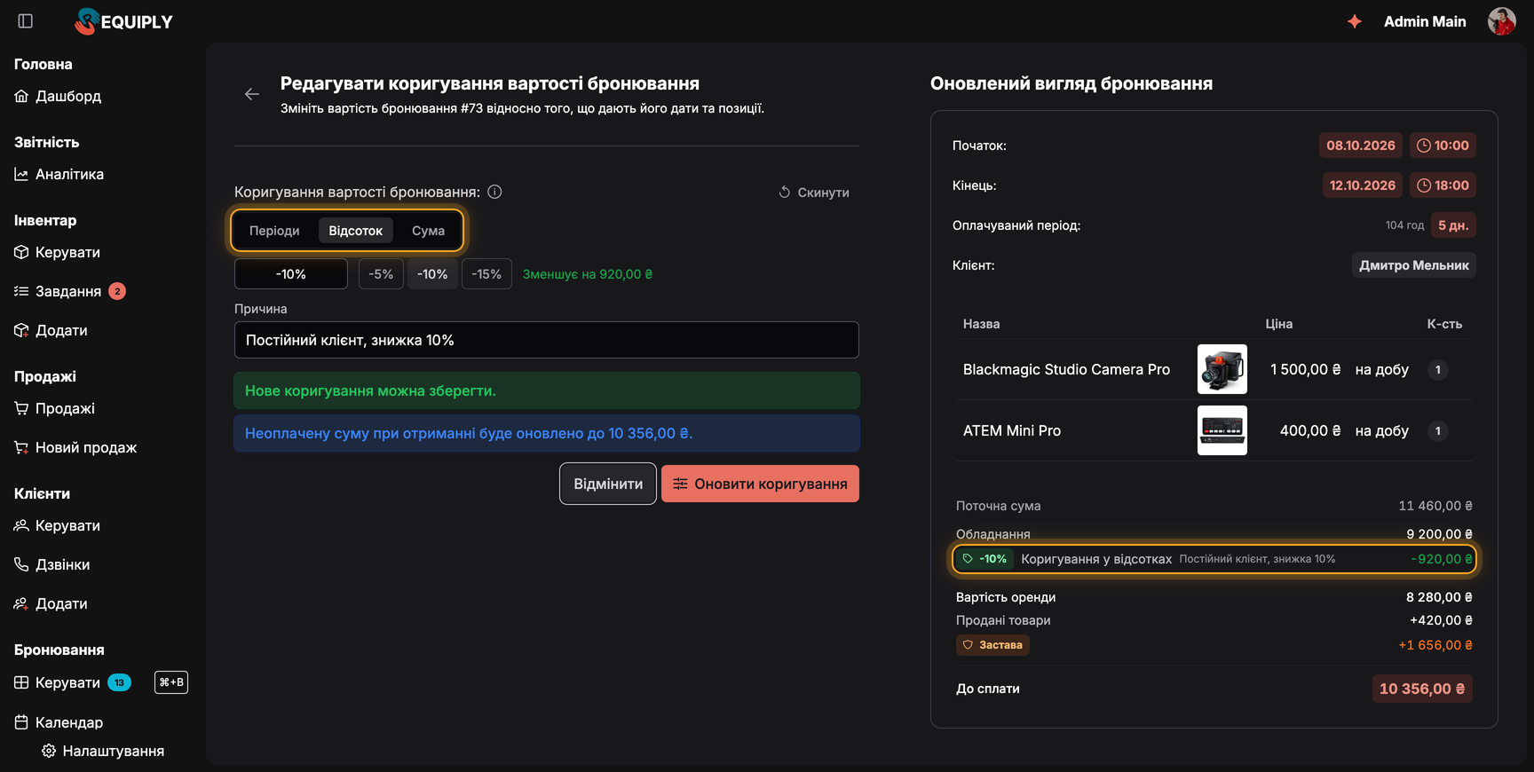Viewport: 1534px width, 772px height.
Task: Open Керувати under Клієнти
Action: tap(58, 525)
